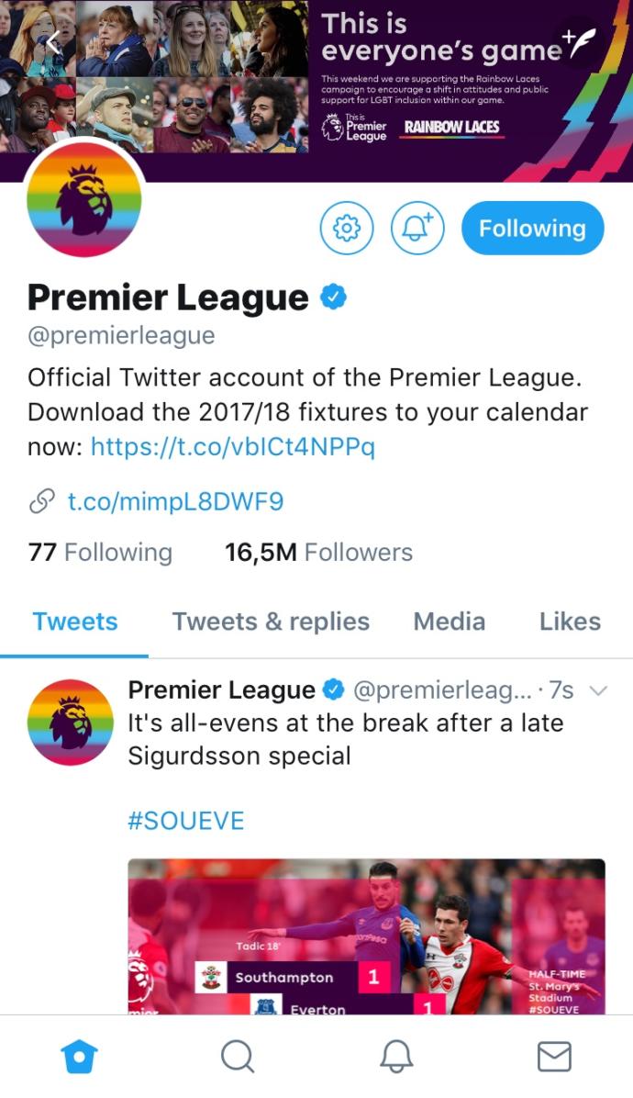Switch to the Likes tab
The image size is (633, 1098).
click(x=570, y=622)
